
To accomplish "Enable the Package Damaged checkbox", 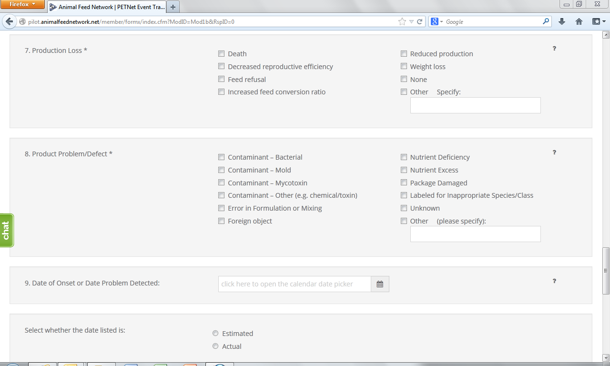I will (404, 183).
